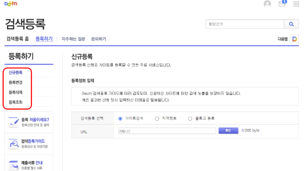
Task: Click the Daum app D icon
Action: pos(295,39)
